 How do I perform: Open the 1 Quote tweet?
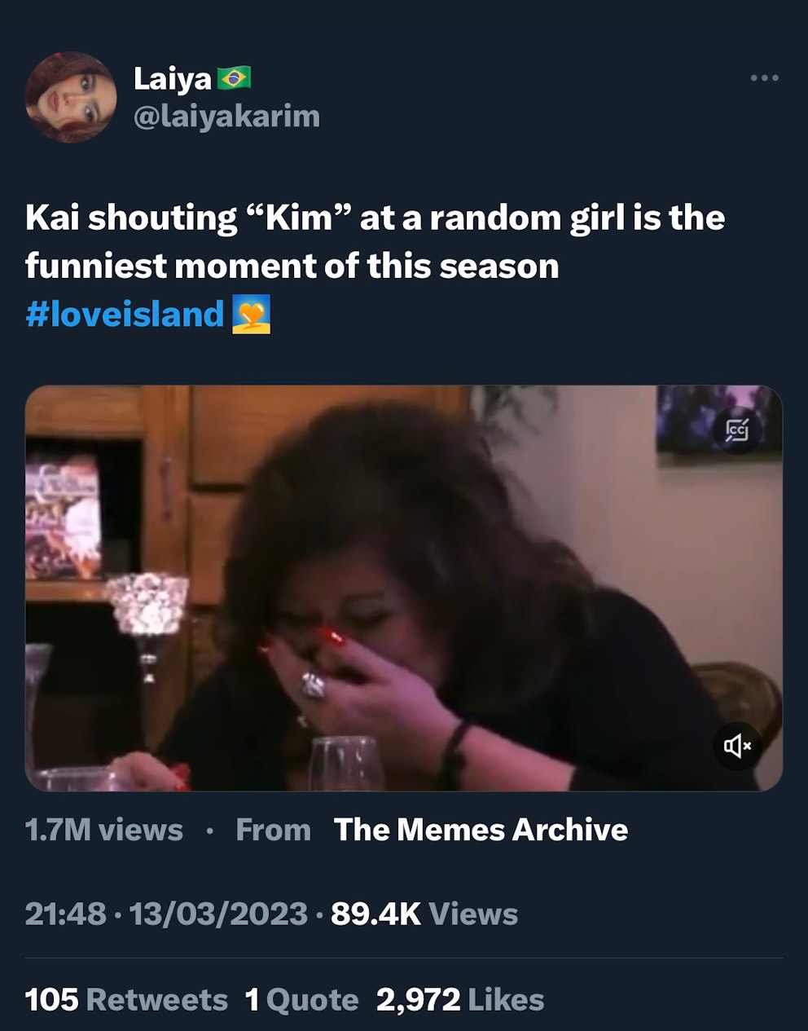301,1000
